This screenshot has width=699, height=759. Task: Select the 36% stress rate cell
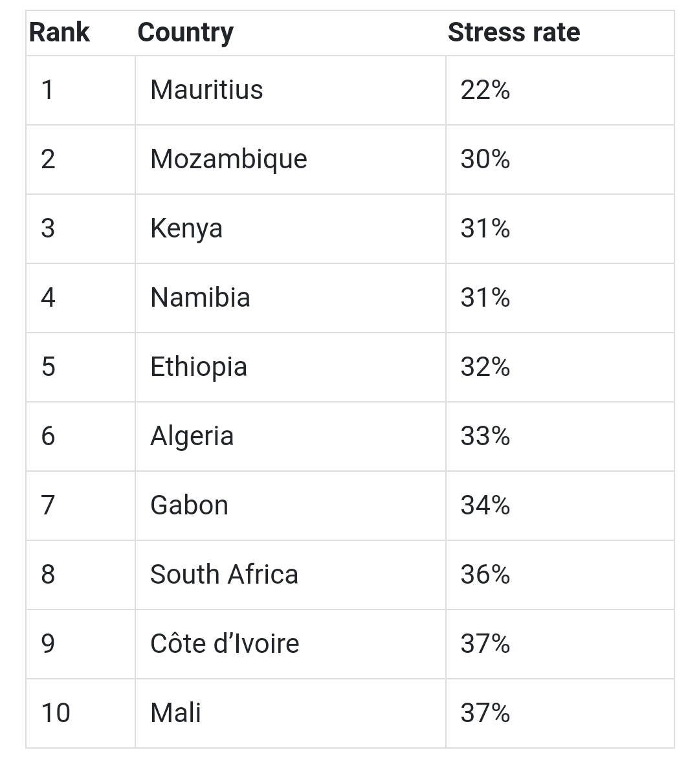point(485,575)
